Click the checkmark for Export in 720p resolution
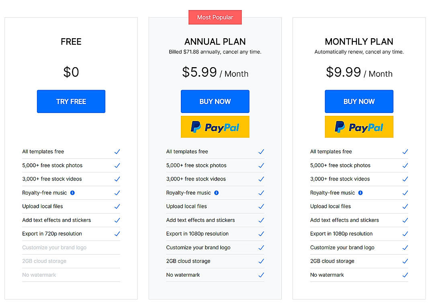The width and height of the screenshot is (430, 304). (117, 234)
